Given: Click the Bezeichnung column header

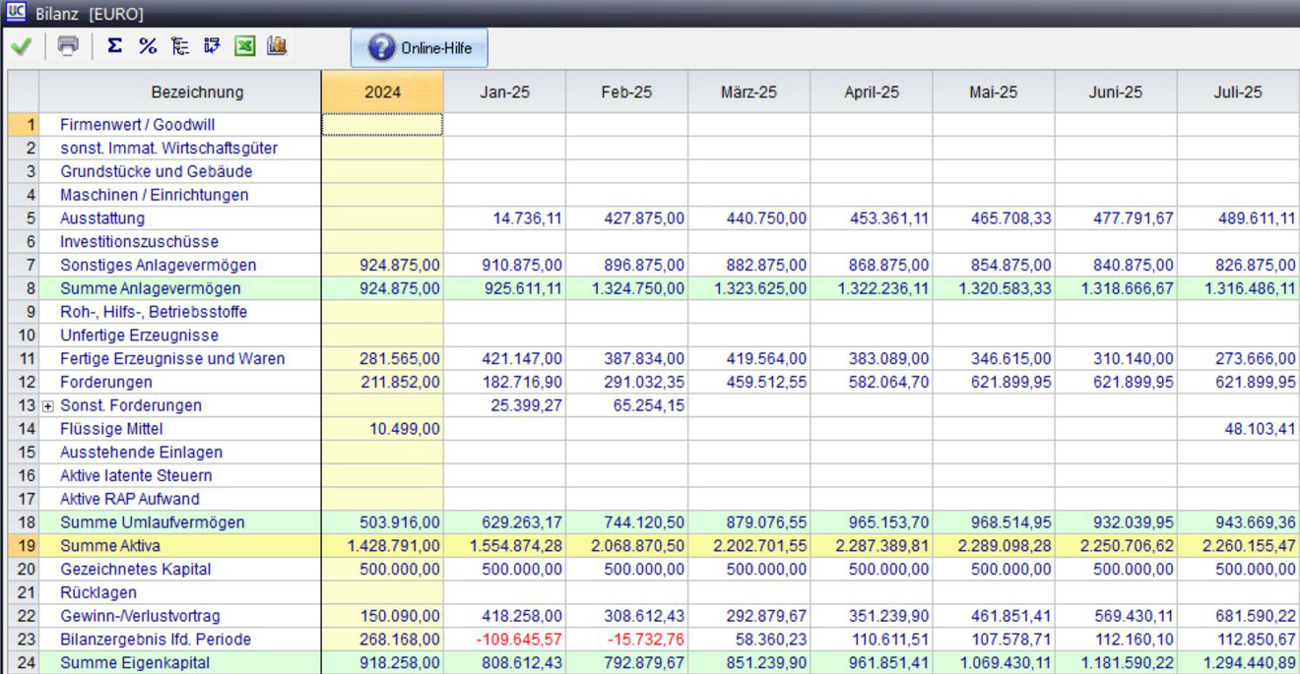Looking at the screenshot, I should (x=197, y=92).
